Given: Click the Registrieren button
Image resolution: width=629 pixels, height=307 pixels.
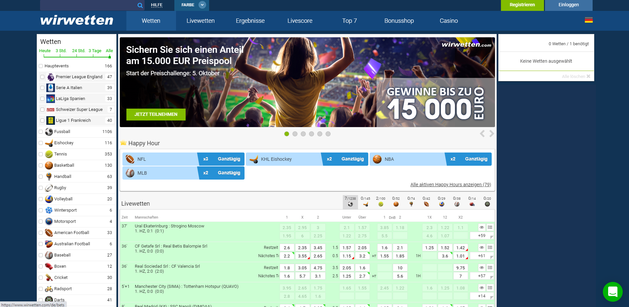Looking at the screenshot, I should pos(522,5).
